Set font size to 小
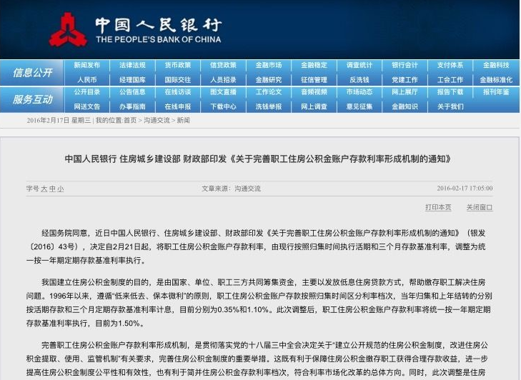521x380 pixels. coord(61,189)
